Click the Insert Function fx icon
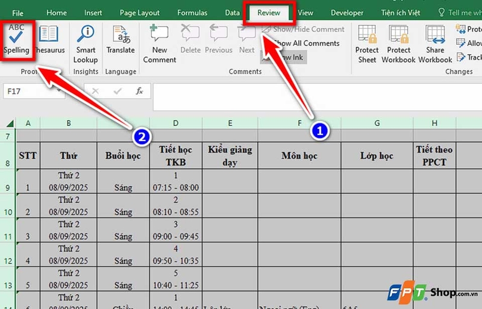Screen dimensions: 482x309 [139, 91]
